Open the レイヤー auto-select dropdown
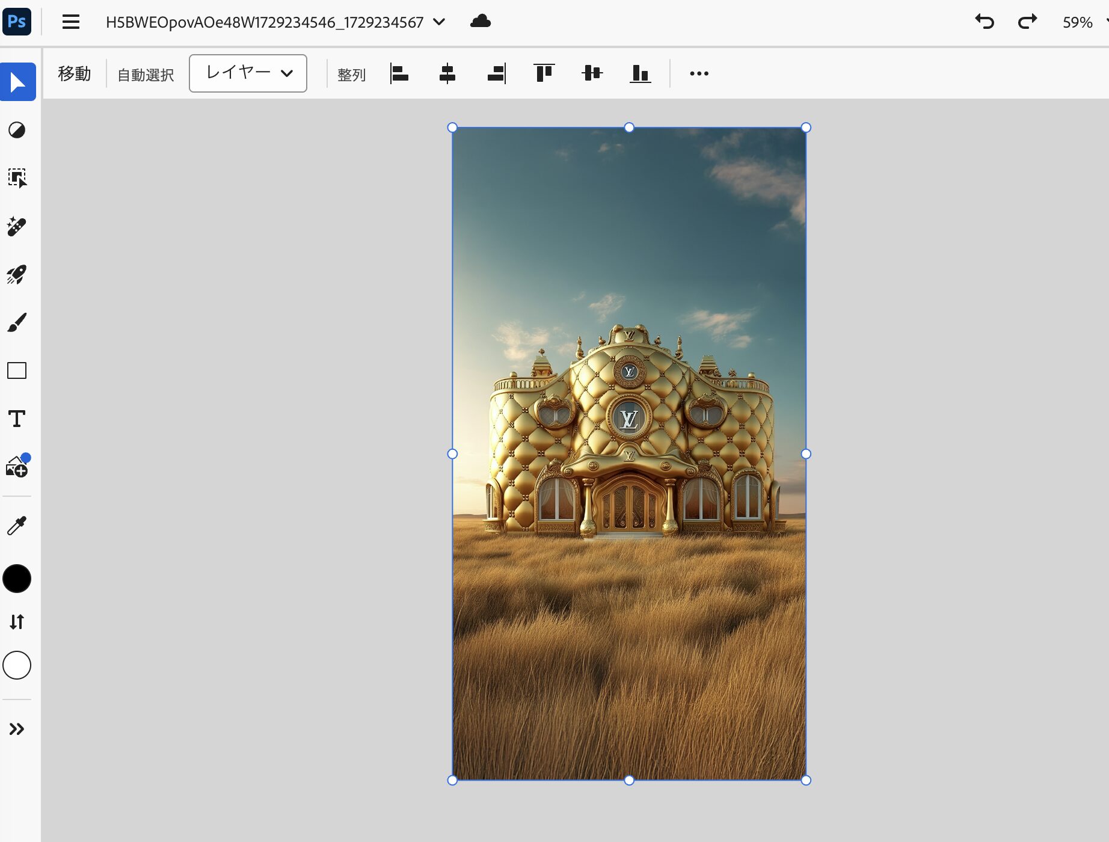Image resolution: width=1109 pixels, height=842 pixels. pyautogui.click(x=248, y=73)
